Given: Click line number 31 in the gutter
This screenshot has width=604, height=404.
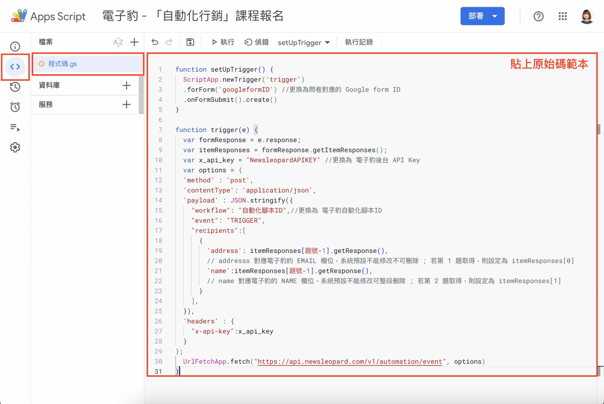Looking at the screenshot, I should [159, 372].
